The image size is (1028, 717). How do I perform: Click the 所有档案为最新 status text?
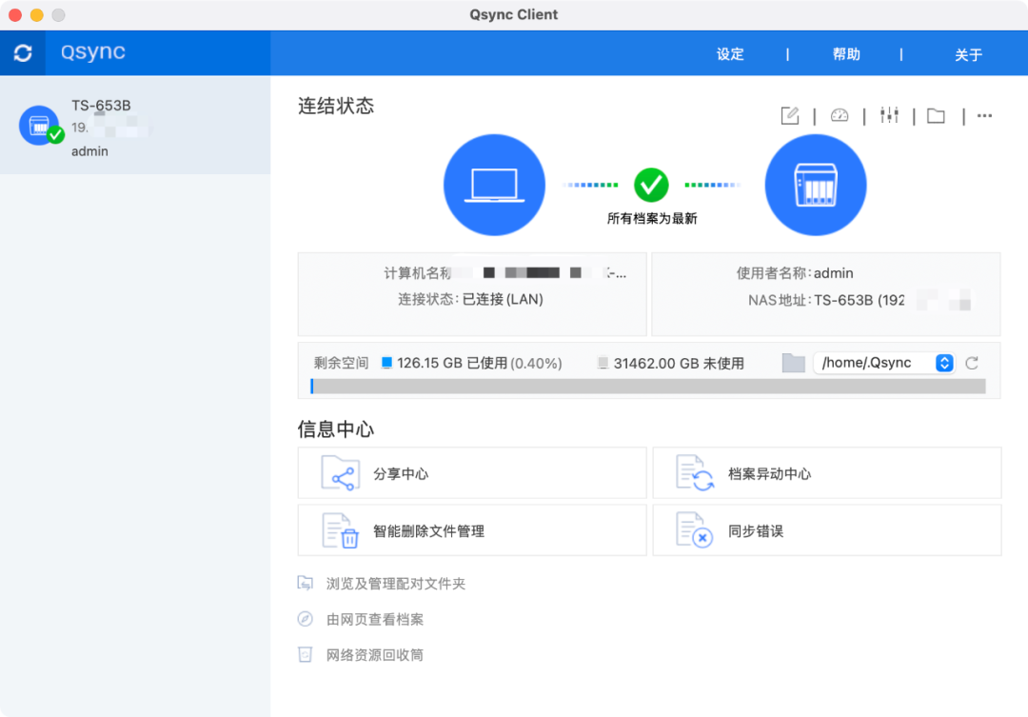(x=652, y=218)
